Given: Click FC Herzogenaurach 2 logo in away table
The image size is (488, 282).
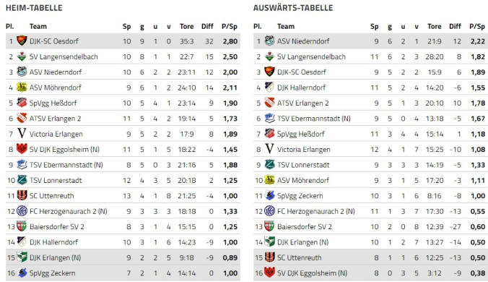Looking at the screenshot, I should tap(269, 211).
